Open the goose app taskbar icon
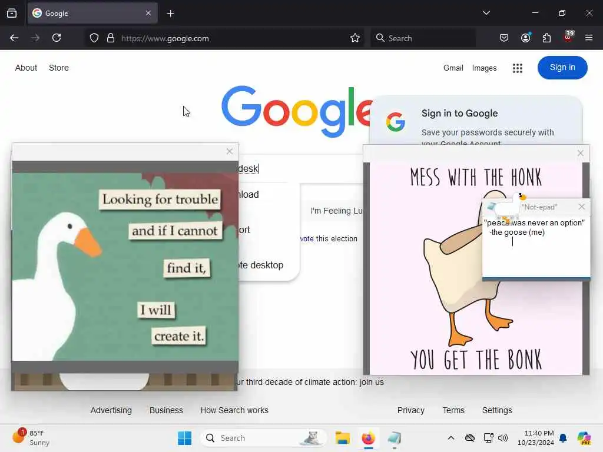 click(394, 438)
